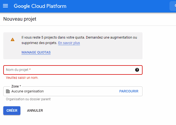176x125 pixels.
Task: Click PARCOURIR to browse organisations
Action: (x=129, y=91)
